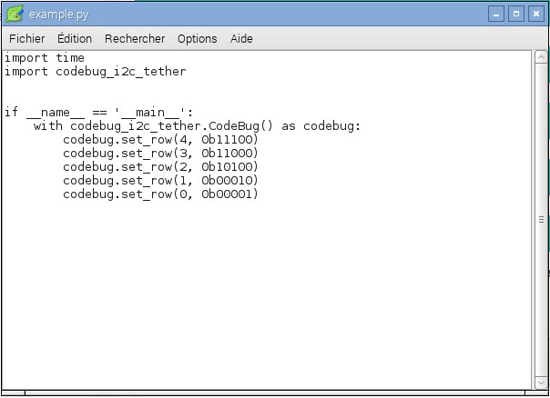
Task: Open the Édition menu
Action: pos(75,38)
